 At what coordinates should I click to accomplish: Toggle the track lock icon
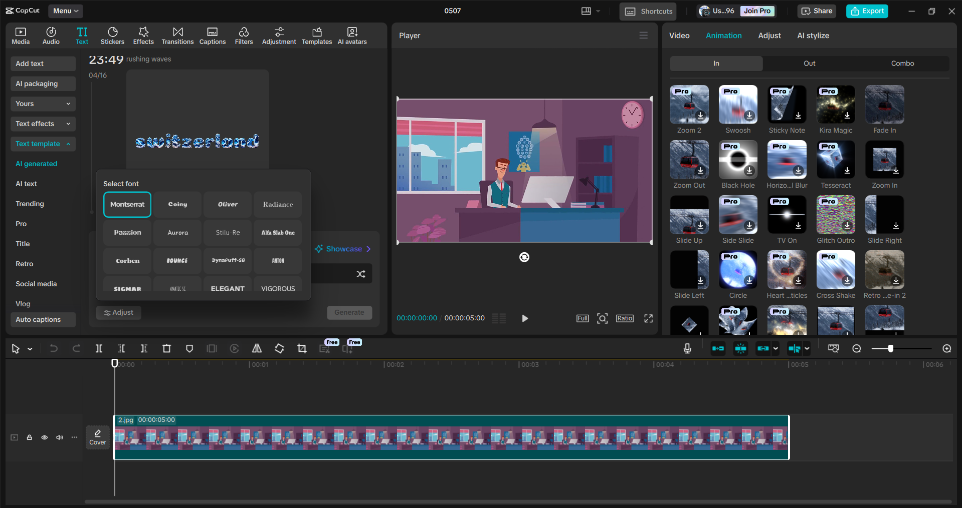pyautogui.click(x=29, y=437)
